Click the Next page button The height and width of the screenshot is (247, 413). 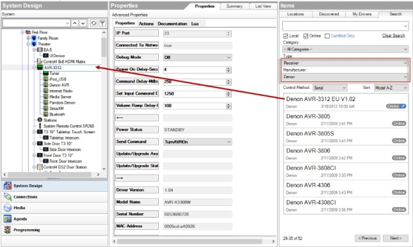(x=396, y=238)
